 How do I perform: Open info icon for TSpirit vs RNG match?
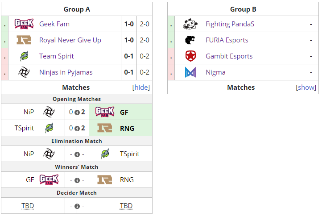click(x=77, y=129)
